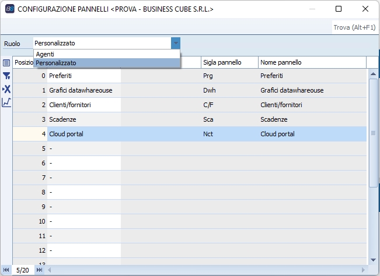380x276 pixels.
Task: Click Grafici datawhareouse in Nome pannello column
Action: coord(312,90)
